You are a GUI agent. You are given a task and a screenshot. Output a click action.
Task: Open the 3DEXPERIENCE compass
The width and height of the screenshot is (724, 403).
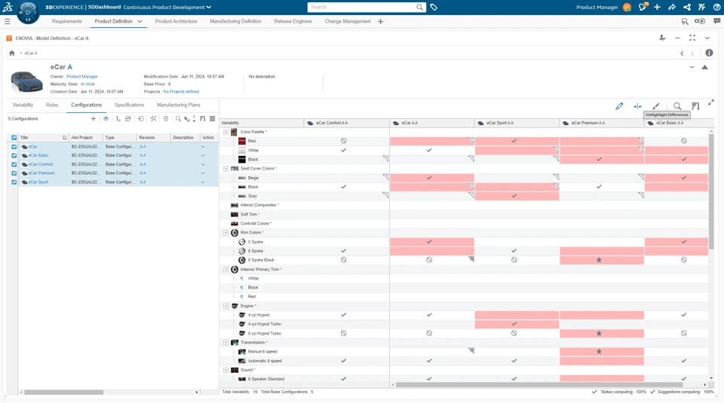(28, 13)
